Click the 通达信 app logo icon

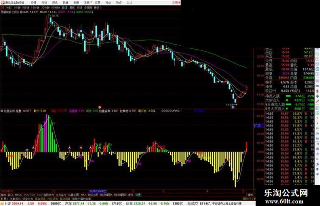(x=2, y=2)
